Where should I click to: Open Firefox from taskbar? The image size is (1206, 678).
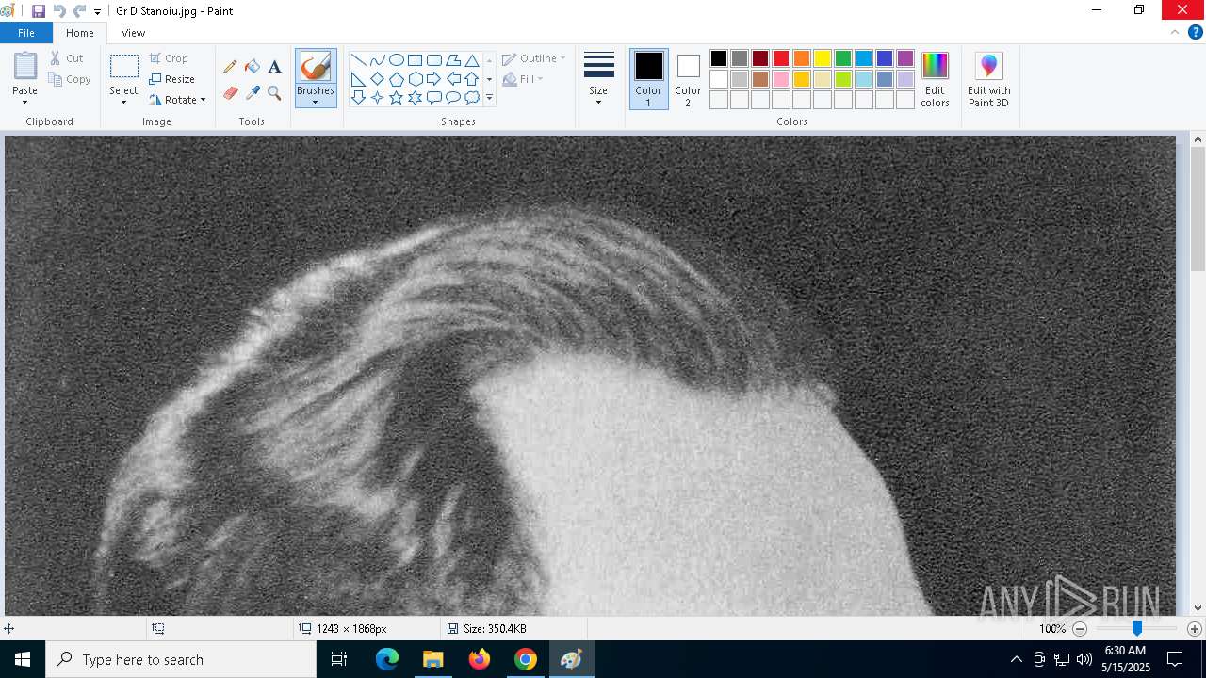(480, 659)
